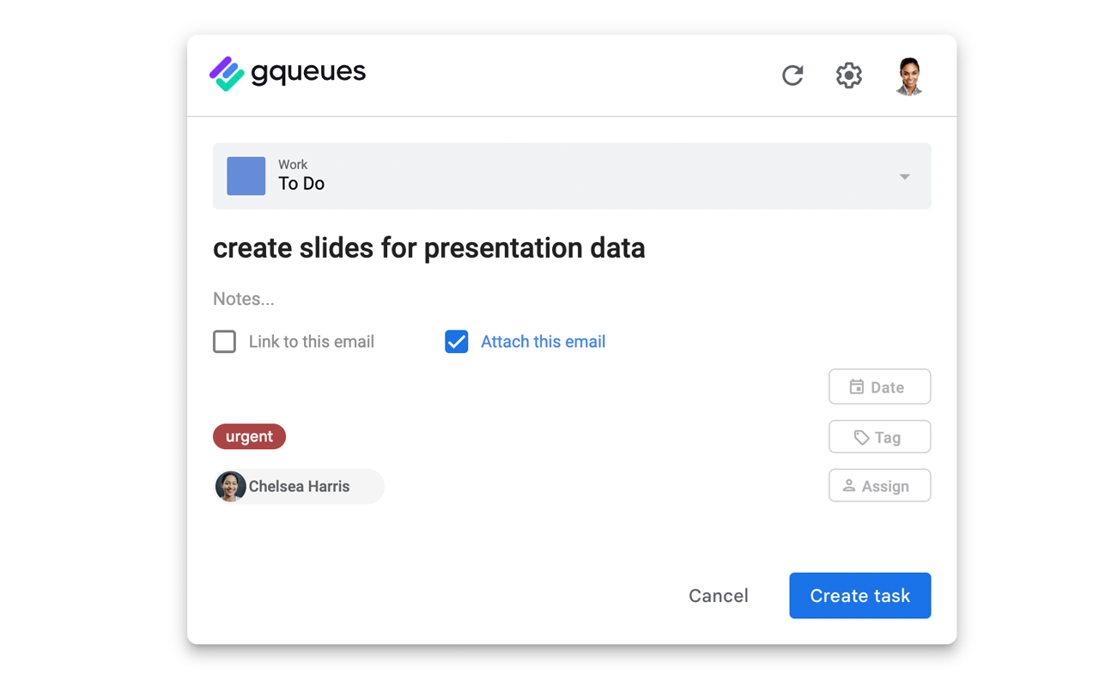This screenshot has width=1099, height=687.
Task: Select the Work To Do queue header
Action: pos(301,176)
